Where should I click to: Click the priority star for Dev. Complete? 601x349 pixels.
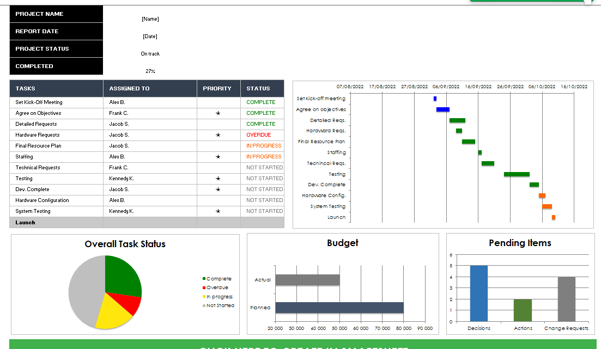tap(218, 189)
